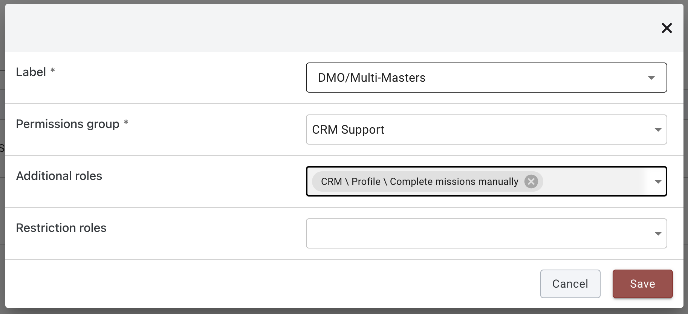This screenshot has height=314, width=688.
Task: Click the "Permissions group" caption text
Action: pos(67,124)
